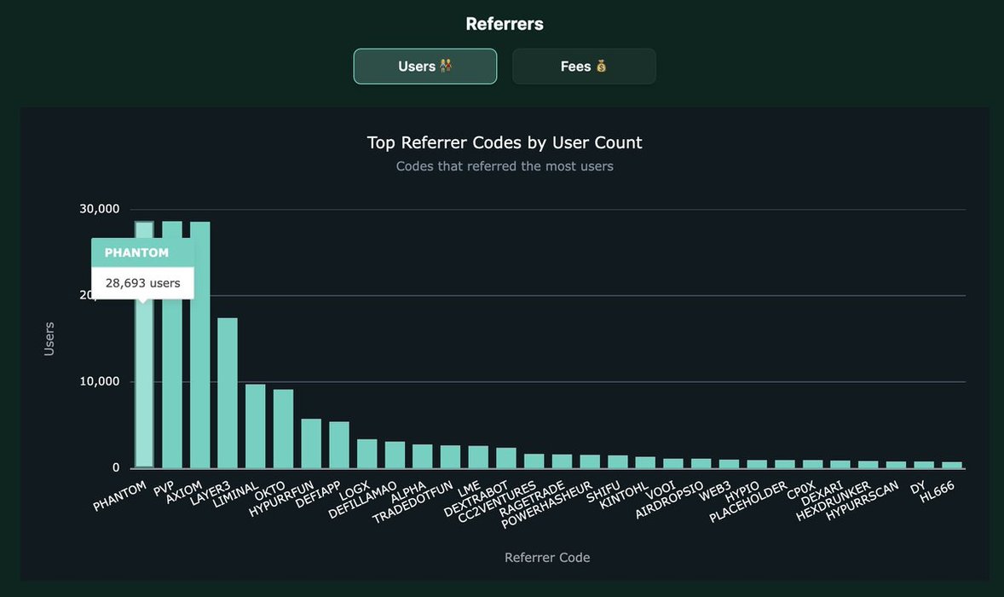
Task: Click the OKTO axis label
Action: click(269, 490)
